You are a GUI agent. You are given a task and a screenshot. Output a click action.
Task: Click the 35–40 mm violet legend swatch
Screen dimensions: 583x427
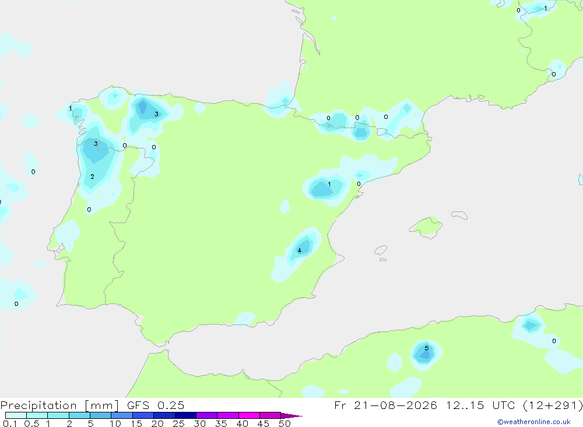tap(228, 415)
